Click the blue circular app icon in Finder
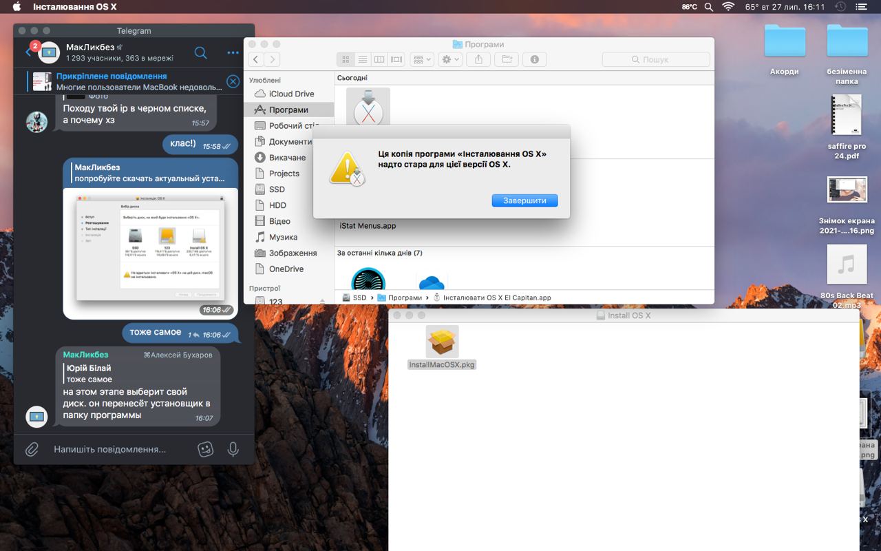881x551 pixels. (x=368, y=280)
